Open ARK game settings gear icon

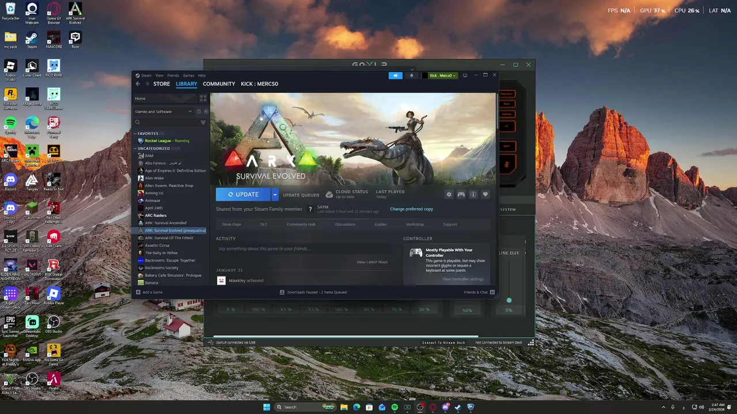[x=449, y=194]
